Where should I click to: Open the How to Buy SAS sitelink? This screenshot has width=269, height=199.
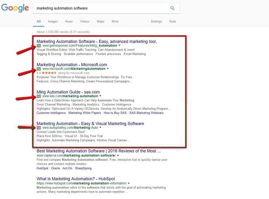[115, 113]
